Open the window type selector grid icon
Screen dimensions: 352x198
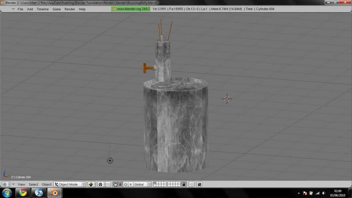[x=6, y=184]
